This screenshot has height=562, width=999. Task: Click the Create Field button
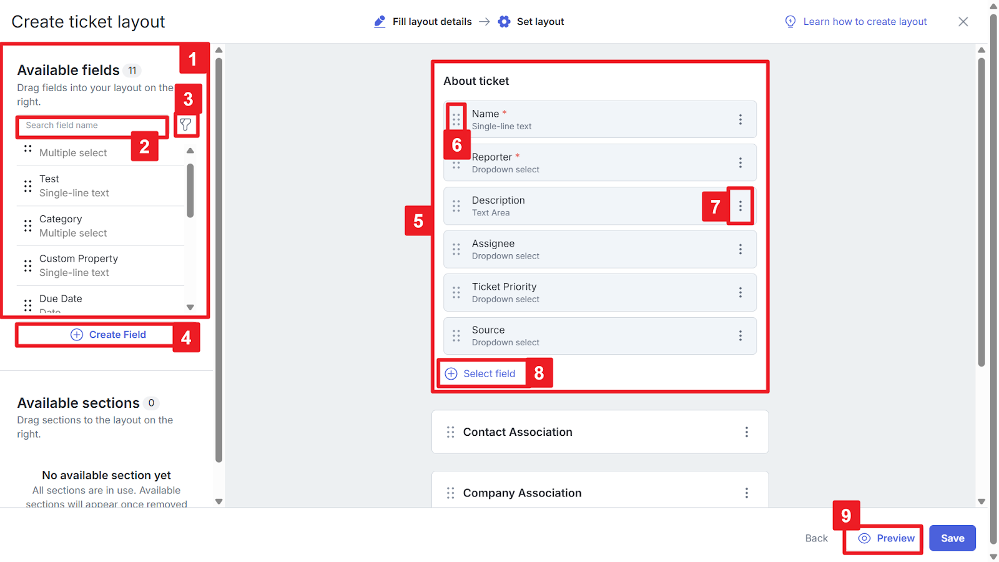(108, 335)
